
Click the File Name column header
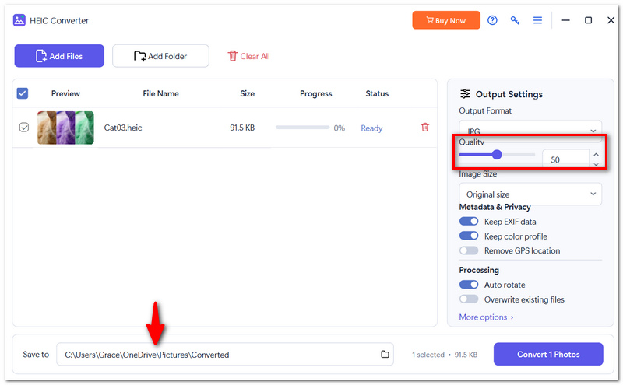pos(160,93)
